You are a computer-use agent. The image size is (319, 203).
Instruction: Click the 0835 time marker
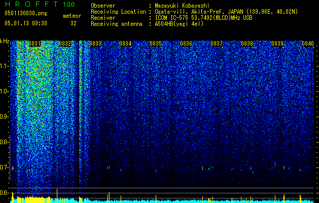click(x=156, y=44)
